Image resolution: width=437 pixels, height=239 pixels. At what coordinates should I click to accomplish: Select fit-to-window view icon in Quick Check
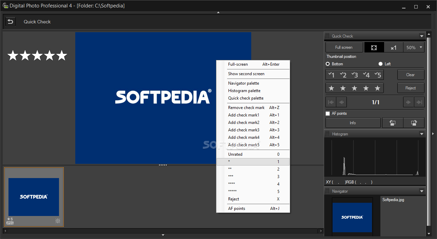pyautogui.click(x=374, y=47)
